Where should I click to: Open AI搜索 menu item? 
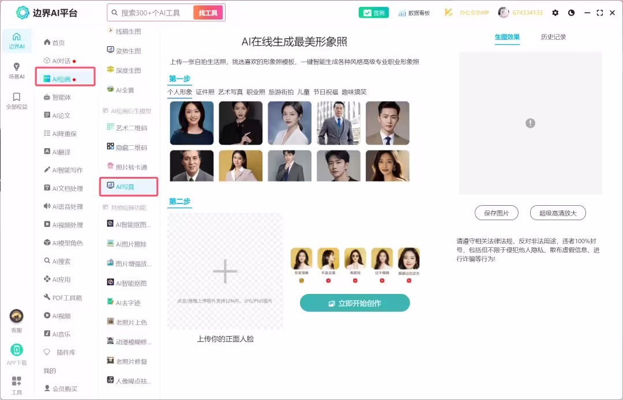coord(57,261)
